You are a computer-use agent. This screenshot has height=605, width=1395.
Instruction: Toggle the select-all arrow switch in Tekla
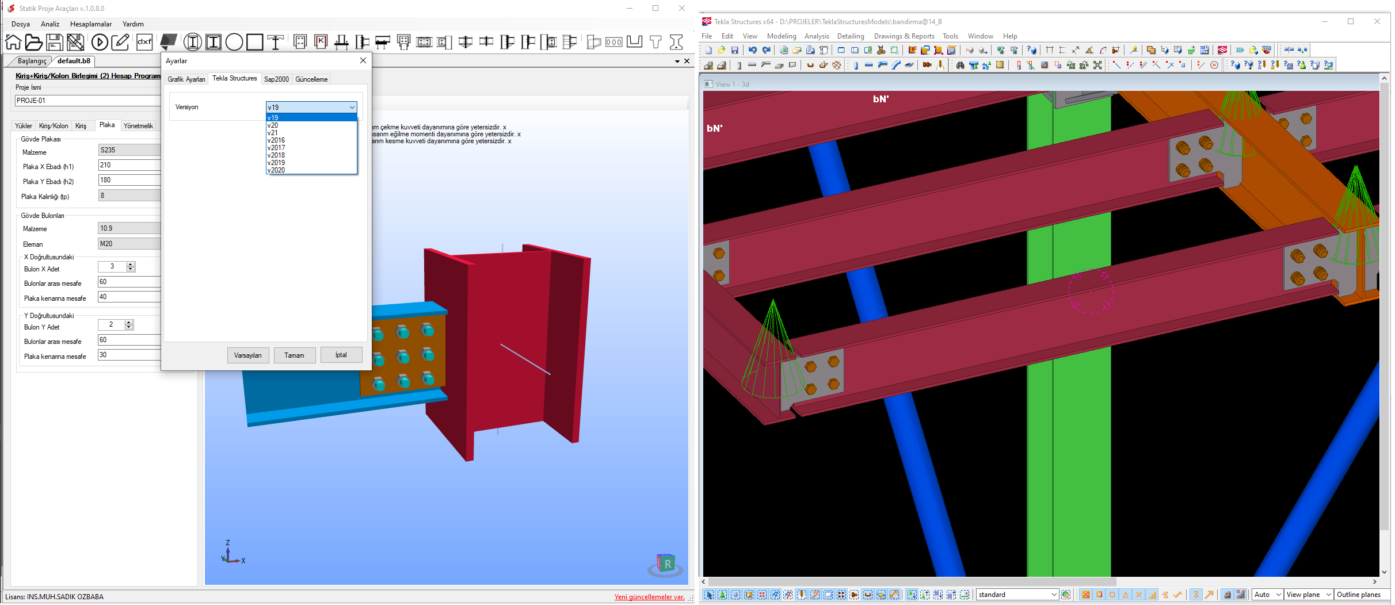click(709, 595)
